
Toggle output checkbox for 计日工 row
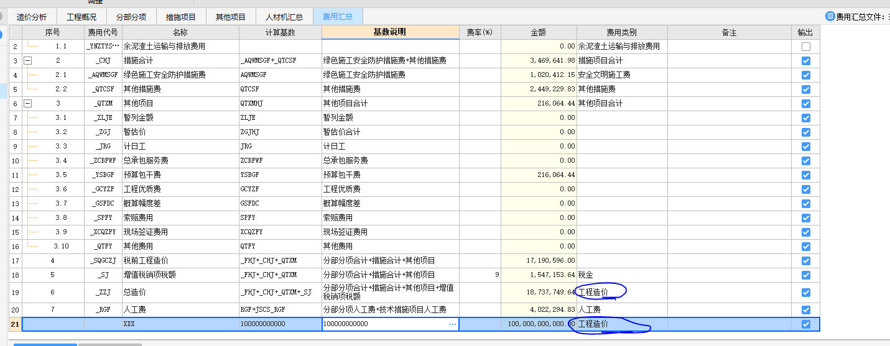[806, 147]
